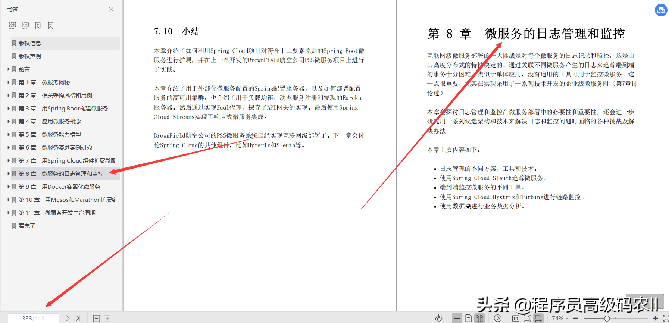
Task: Toggle fit to width mode
Action: click(538, 318)
